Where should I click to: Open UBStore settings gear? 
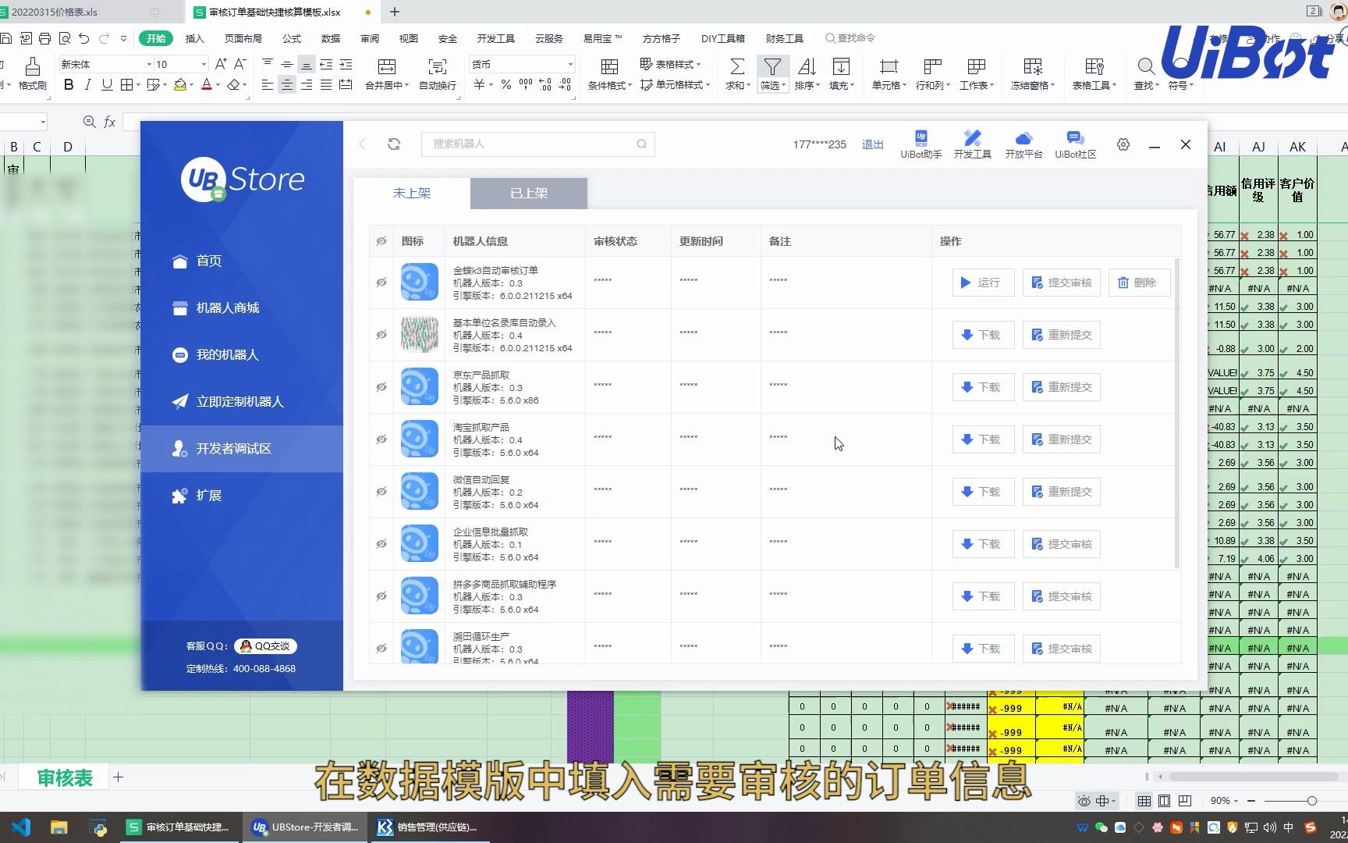pyautogui.click(x=1123, y=144)
